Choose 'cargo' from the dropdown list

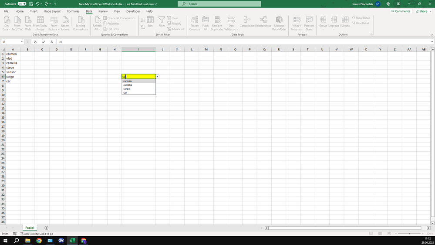[x=139, y=89]
